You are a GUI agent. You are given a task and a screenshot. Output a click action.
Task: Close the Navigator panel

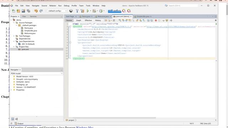[20, 70]
